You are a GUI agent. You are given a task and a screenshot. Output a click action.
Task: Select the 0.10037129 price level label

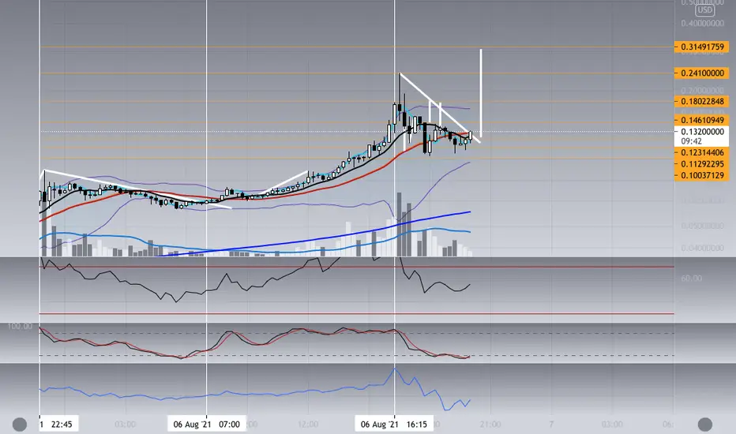click(x=702, y=175)
